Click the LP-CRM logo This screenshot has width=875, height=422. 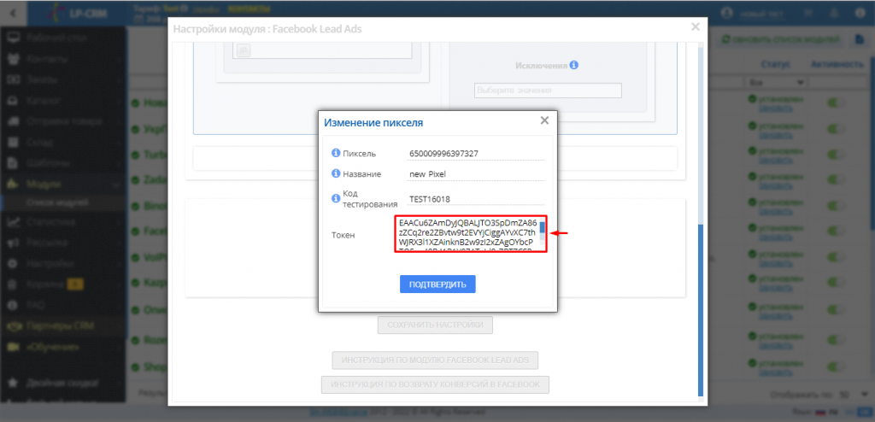pyautogui.click(x=79, y=12)
